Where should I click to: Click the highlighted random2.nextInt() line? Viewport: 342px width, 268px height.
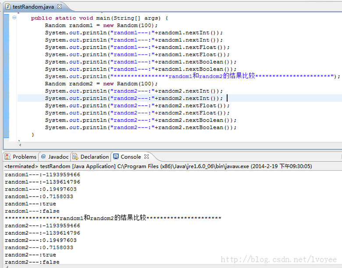point(134,98)
